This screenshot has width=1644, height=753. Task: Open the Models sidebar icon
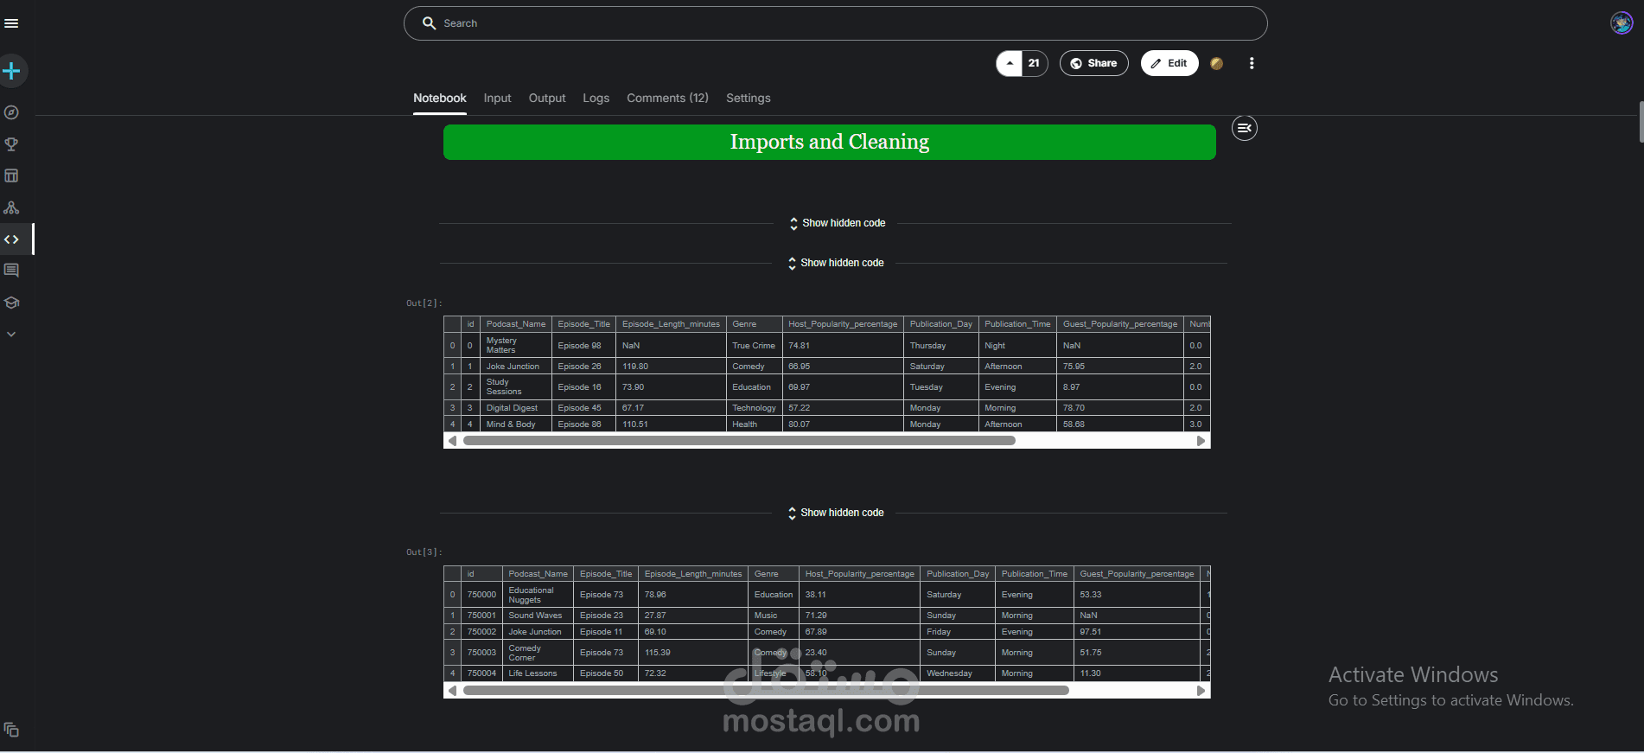click(11, 207)
